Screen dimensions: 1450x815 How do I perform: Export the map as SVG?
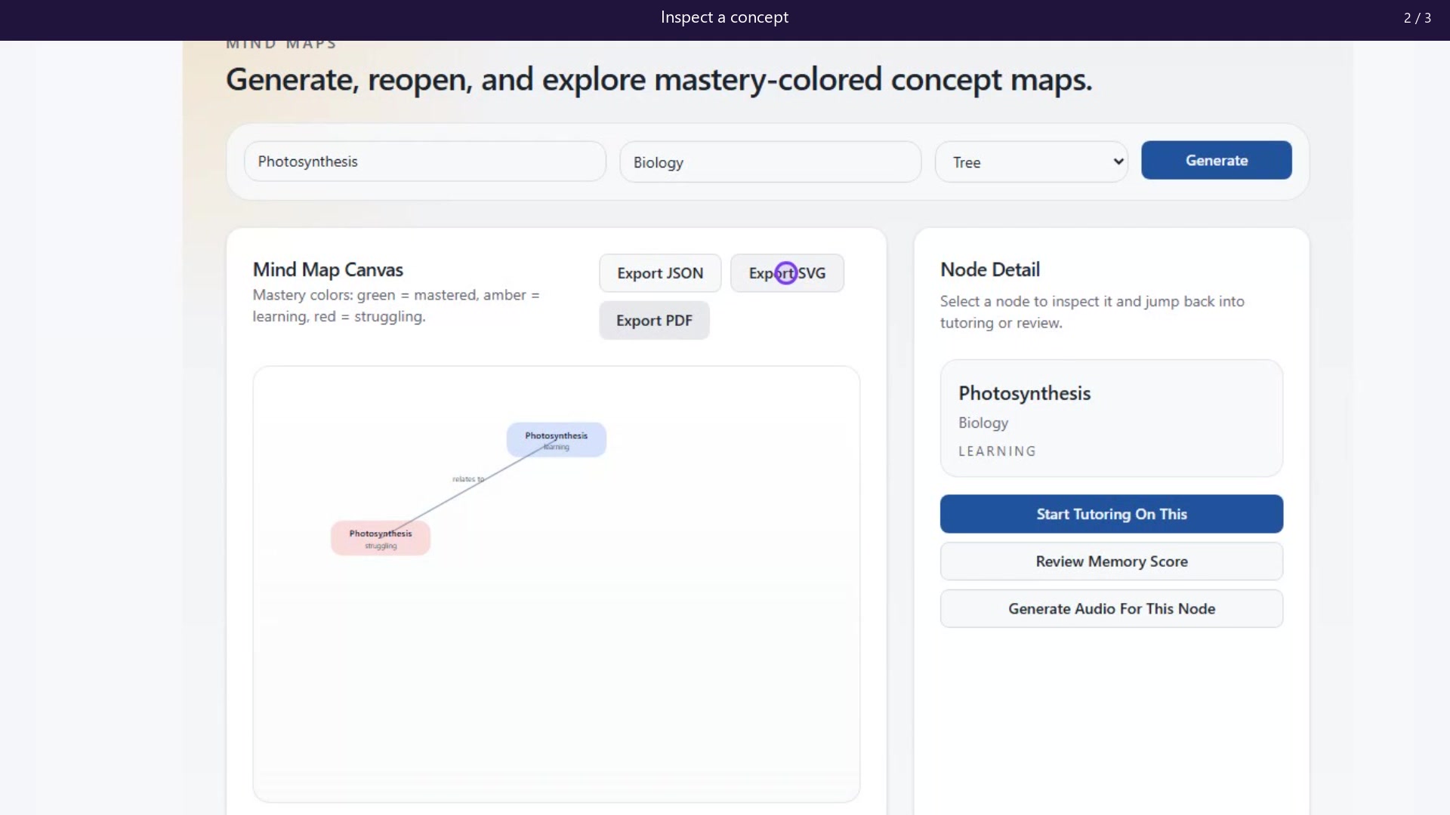(x=787, y=273)
